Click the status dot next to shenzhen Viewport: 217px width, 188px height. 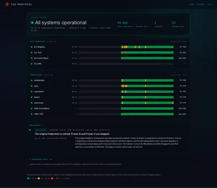click(x=32, y=103)
